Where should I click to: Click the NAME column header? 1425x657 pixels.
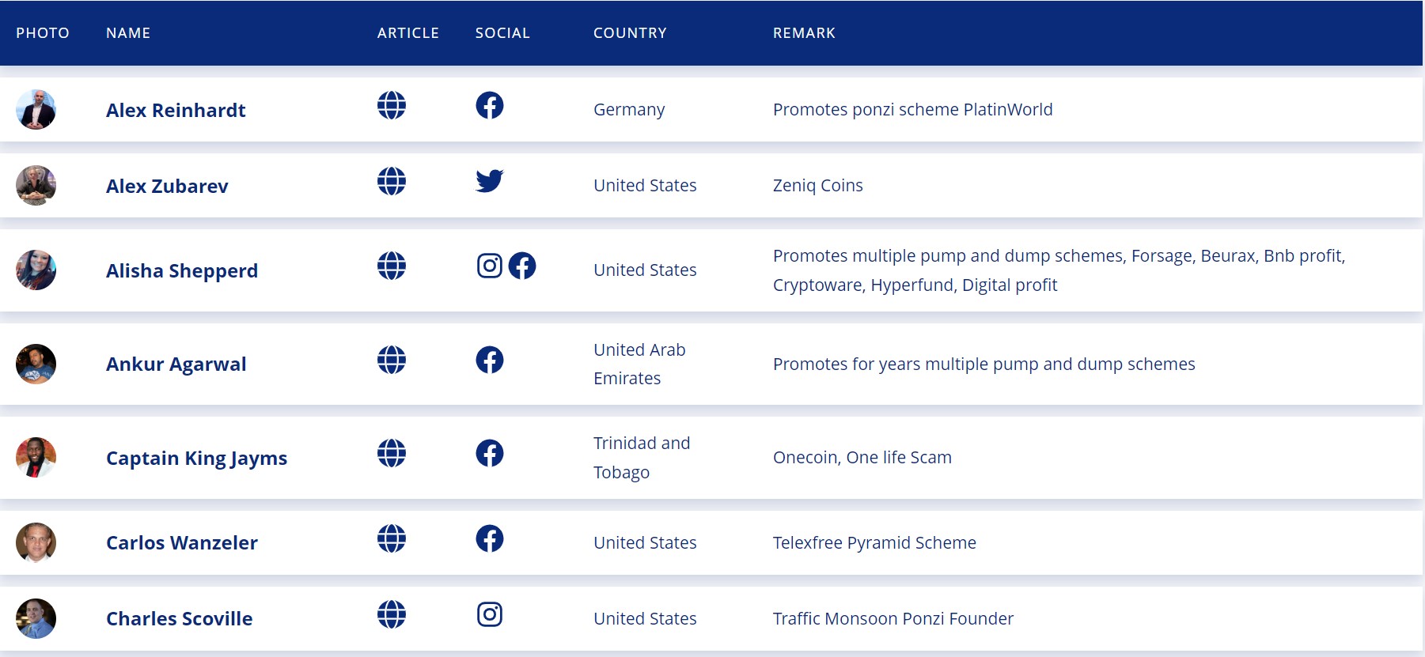(x=128, y=33)
